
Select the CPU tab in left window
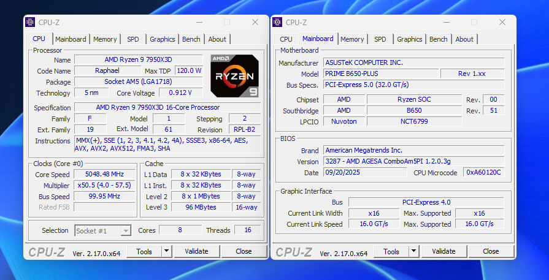pos(39,39)
